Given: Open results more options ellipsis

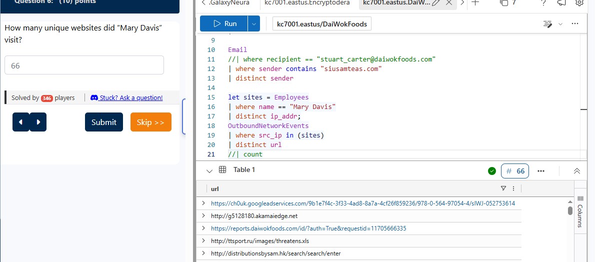Looking at the screenshot, I should (541, 171).
